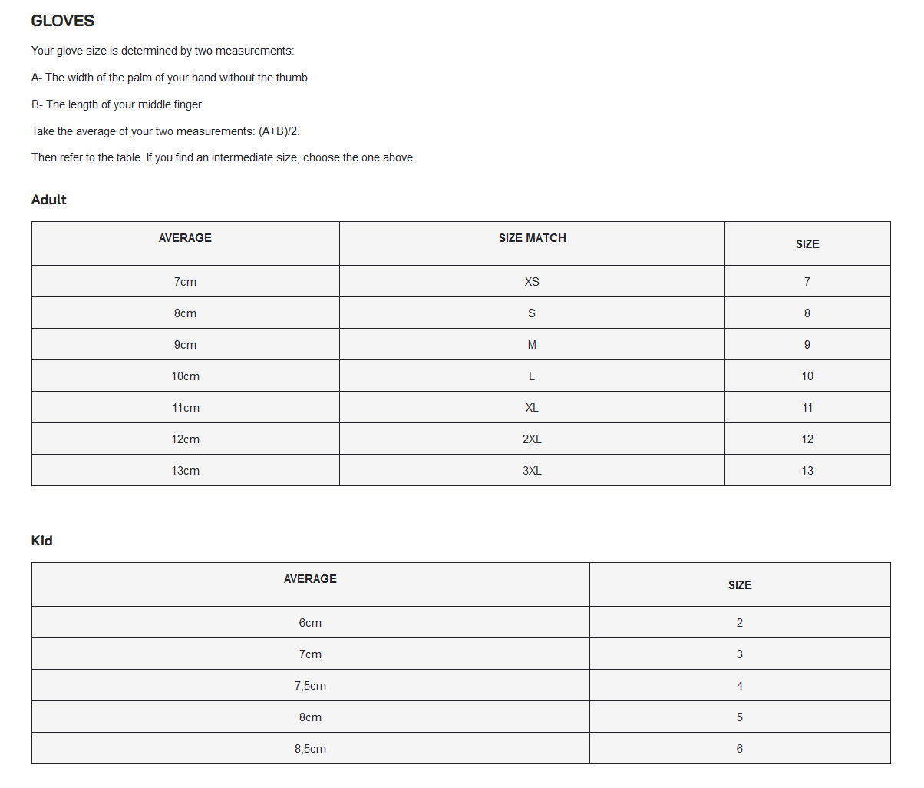Select the XS size match cell
The width and height of the screenshot is (924, 788).
click(532, 282)
